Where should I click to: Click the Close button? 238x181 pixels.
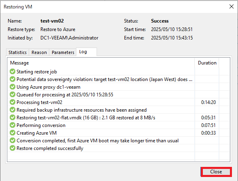[216, 172]
